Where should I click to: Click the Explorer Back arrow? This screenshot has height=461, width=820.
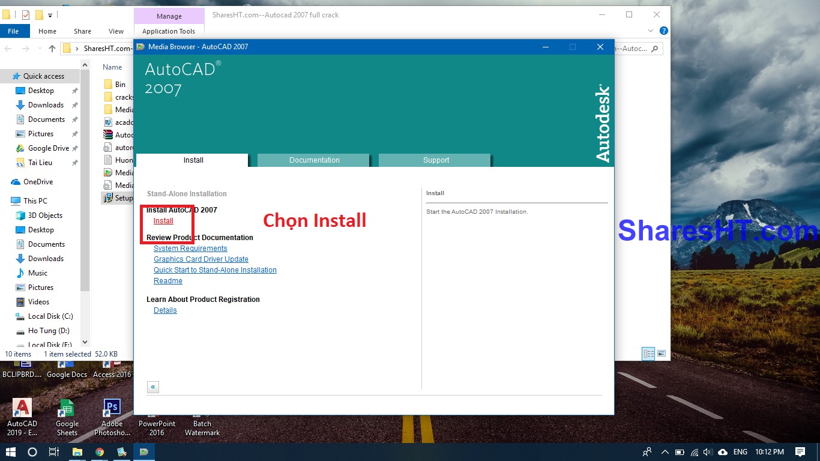pyautogui.click(x=8, y=49)
